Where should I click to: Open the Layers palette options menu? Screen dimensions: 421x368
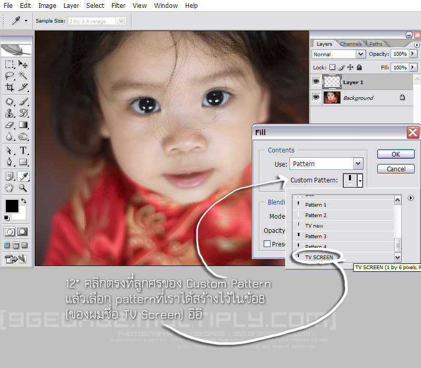click(x=417, y=45)
